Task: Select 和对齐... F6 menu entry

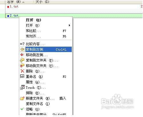Action: point(46,36)
